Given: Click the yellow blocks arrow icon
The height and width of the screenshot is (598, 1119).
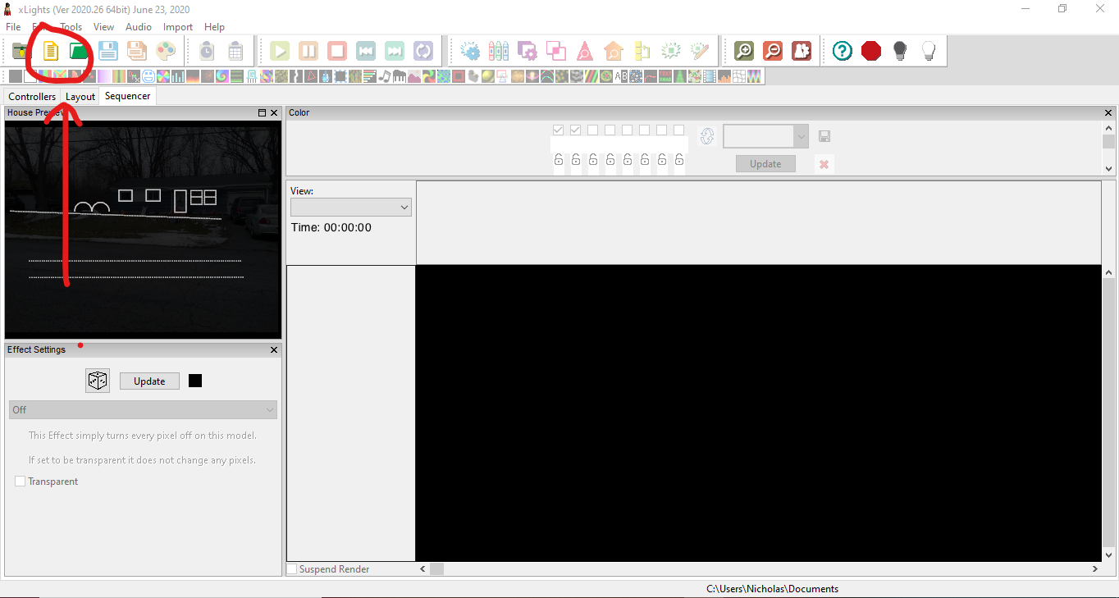Looking at the screenshot, I should click(642, 51).
